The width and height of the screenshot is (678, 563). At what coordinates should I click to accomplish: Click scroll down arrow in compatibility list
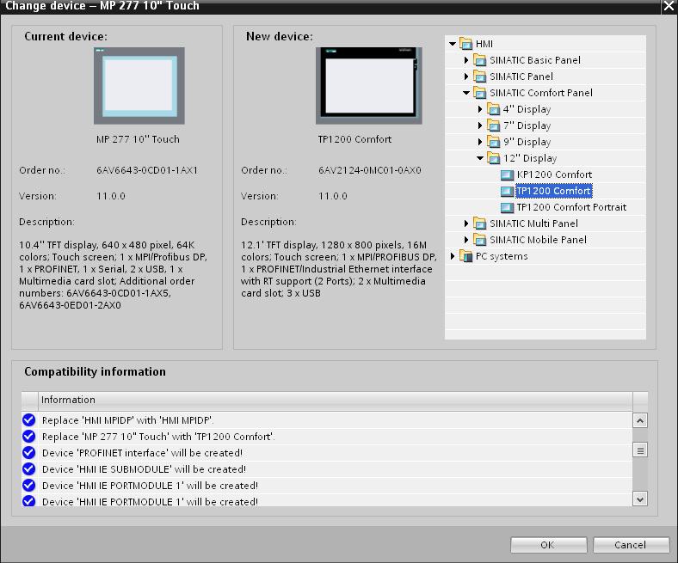click(640, 499)
